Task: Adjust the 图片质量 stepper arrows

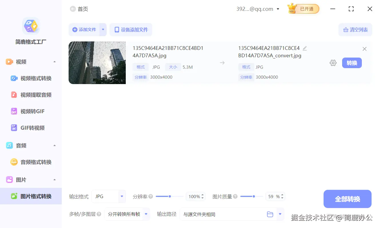Action: coord(282,196)
